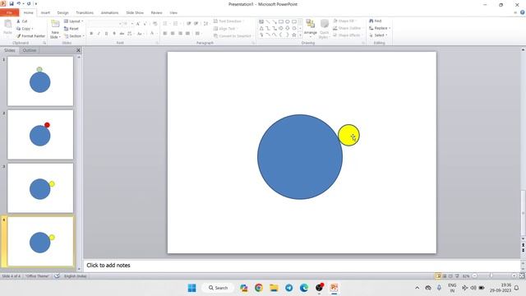Align text left
The width and height of the screenshot is (526, 296).
pos(164,34)
